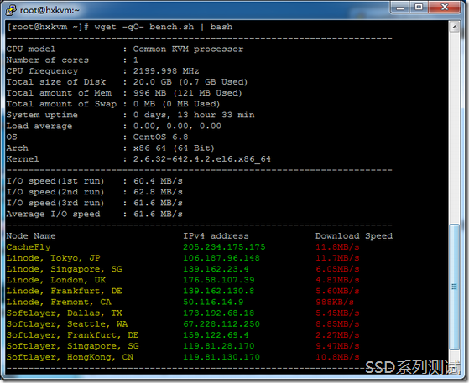Click speed value 6.05MB/s
The width and height of the screenshot is (469, 383).
(337, 269)
